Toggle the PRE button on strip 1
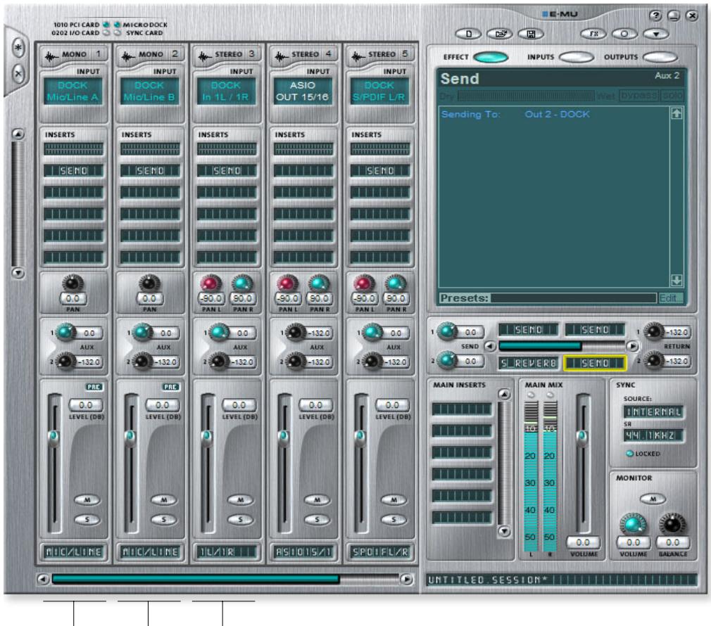 coord(94,387)
